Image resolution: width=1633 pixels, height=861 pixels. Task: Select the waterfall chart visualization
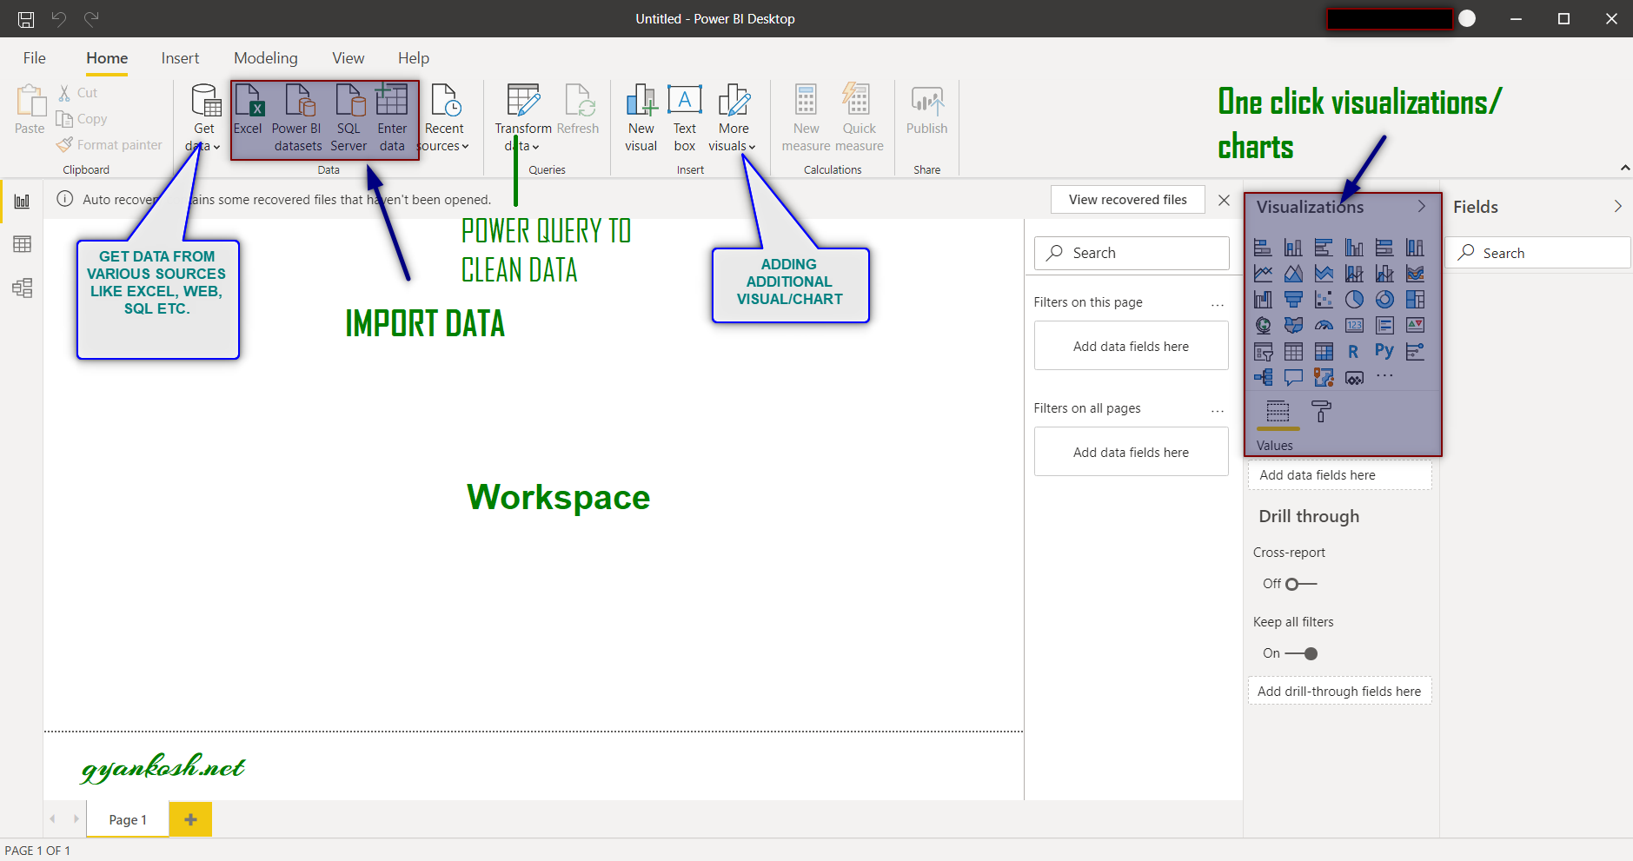point(1263,300)
